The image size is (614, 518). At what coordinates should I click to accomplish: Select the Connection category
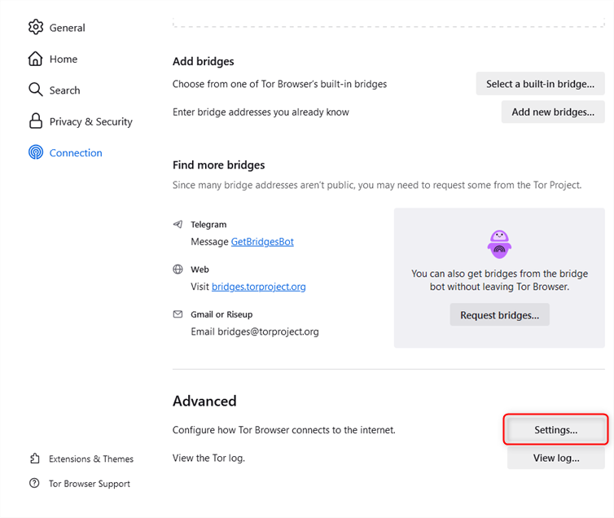coord(66,152)
